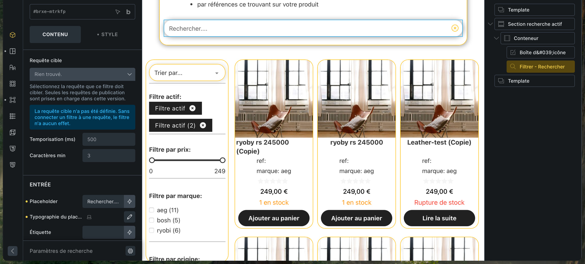Screen dimensions: 585x264
Task: Remove the Filtre actif (2) tag
Action: (203, 125)
